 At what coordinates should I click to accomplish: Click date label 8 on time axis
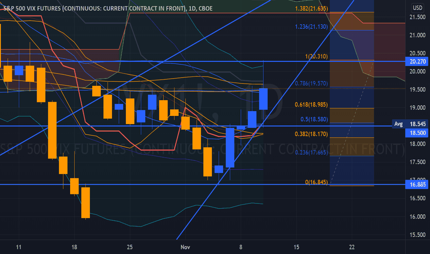[241, 247]
